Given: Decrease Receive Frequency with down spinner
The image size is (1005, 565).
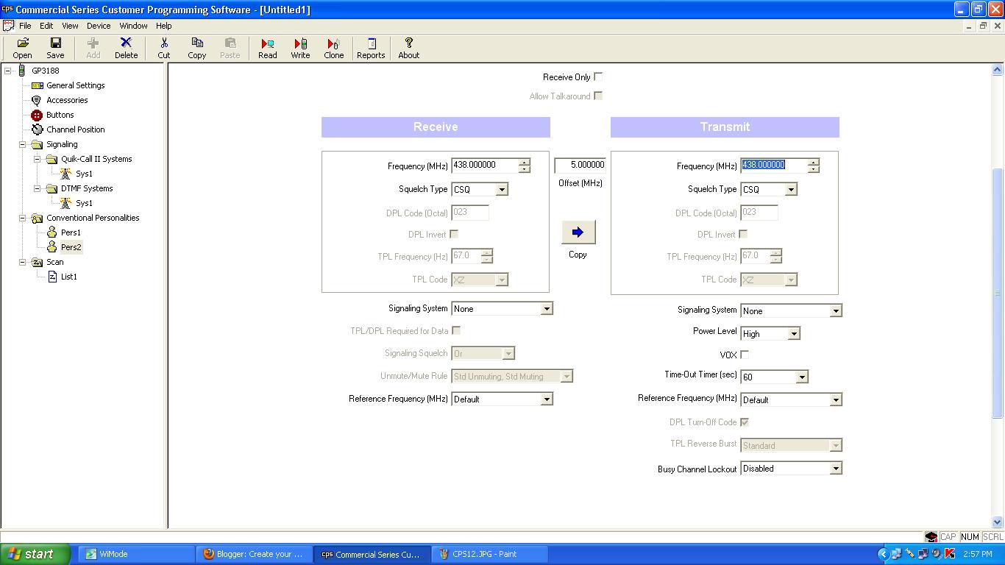Looking at the screenshot, I should (524, 169).
